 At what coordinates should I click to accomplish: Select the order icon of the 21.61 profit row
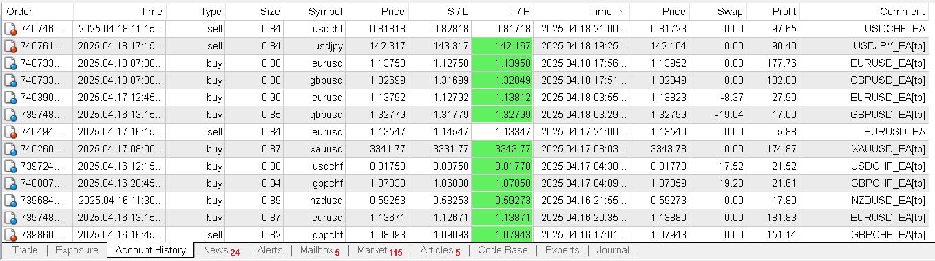pos(10,183)
